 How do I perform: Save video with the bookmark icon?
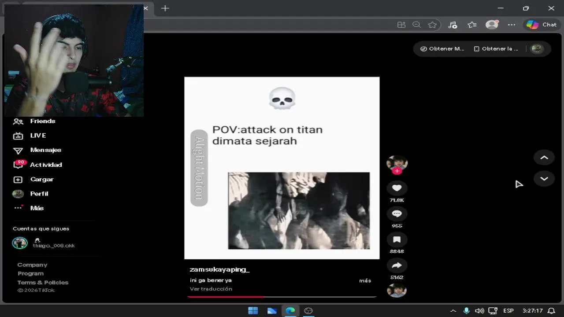point(397,240)
